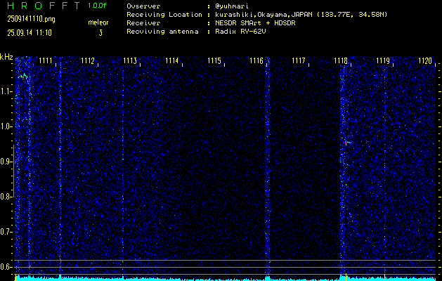Click the meteor count label
The width and height of the screenshot is (442, 281).
point(98,22)
